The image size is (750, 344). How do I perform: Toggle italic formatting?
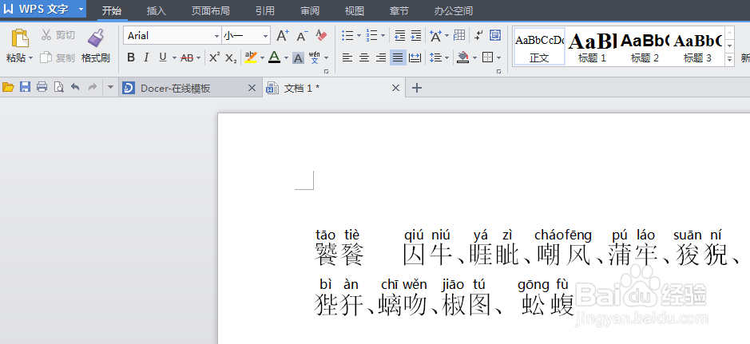pos(146,57)
